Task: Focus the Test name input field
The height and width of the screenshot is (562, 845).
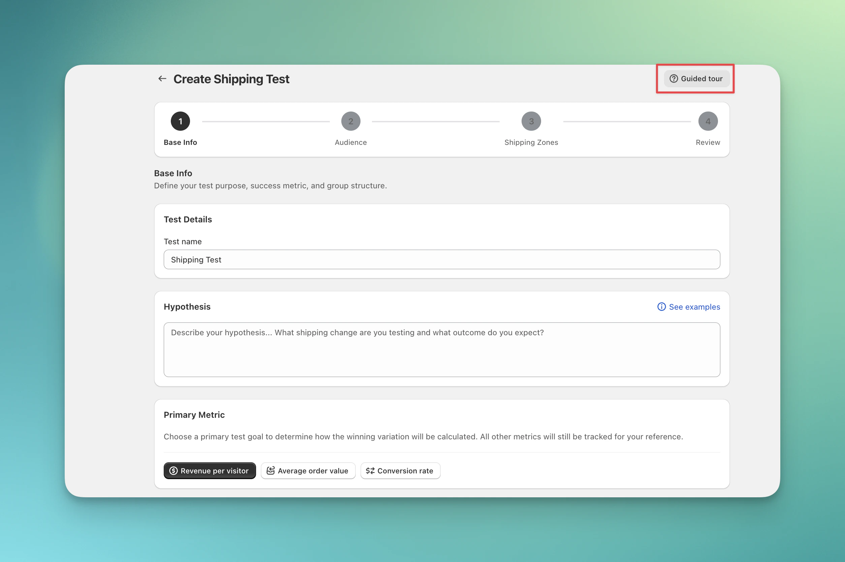Action: 441,259
